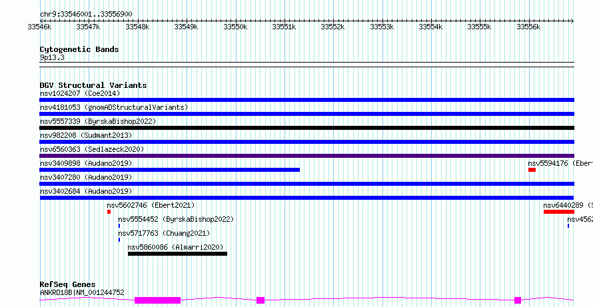
Task: Click the black bar for nsv5860086
Action: 178,254
